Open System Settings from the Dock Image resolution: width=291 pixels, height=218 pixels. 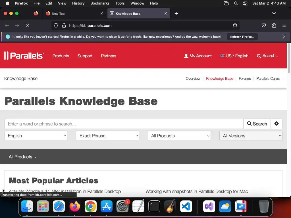[x=122, y=206]
